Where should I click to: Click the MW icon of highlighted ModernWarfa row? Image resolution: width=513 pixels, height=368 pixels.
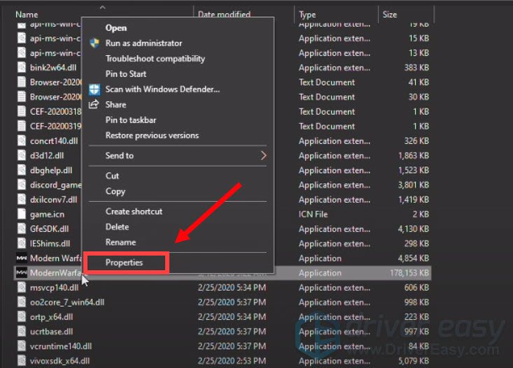click(22, 272)
